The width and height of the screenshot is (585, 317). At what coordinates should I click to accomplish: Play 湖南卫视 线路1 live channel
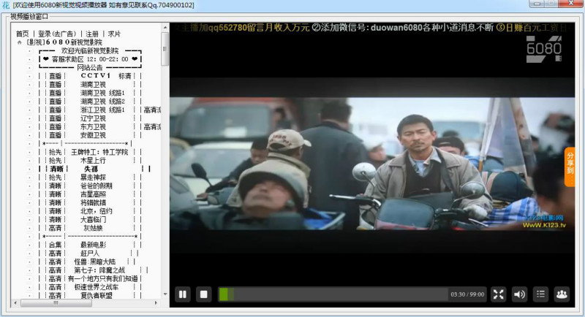(x=90, y=93)
